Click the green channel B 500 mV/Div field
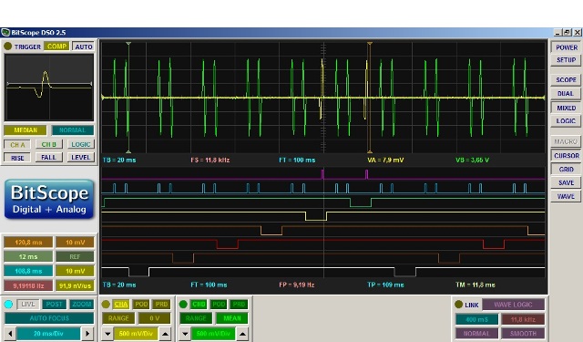The image size is (583, 342). 213,334
